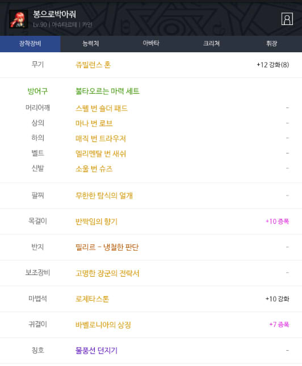
Task: Open the 아바타 tab
Action: 151,44
